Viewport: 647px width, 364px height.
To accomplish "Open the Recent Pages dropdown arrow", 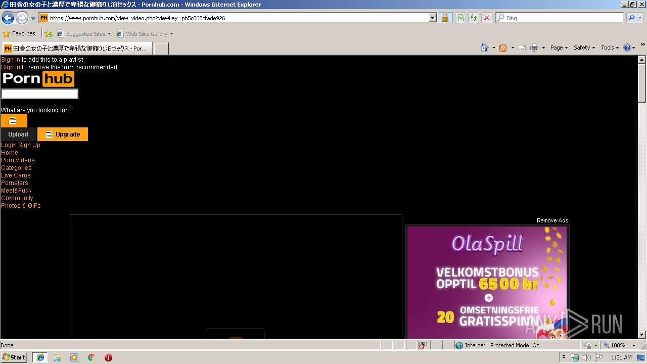I will click(x=33, y=18).
